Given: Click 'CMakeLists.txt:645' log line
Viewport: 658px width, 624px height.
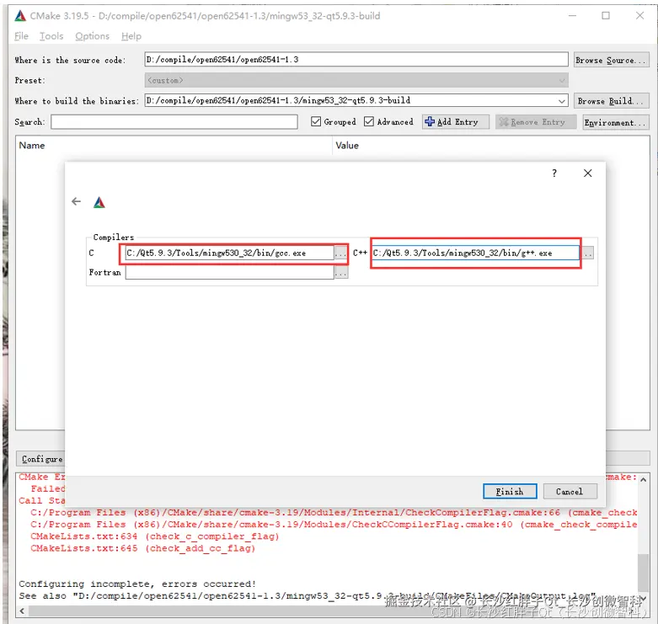Looking at the screenshot, I should [142, 548].
